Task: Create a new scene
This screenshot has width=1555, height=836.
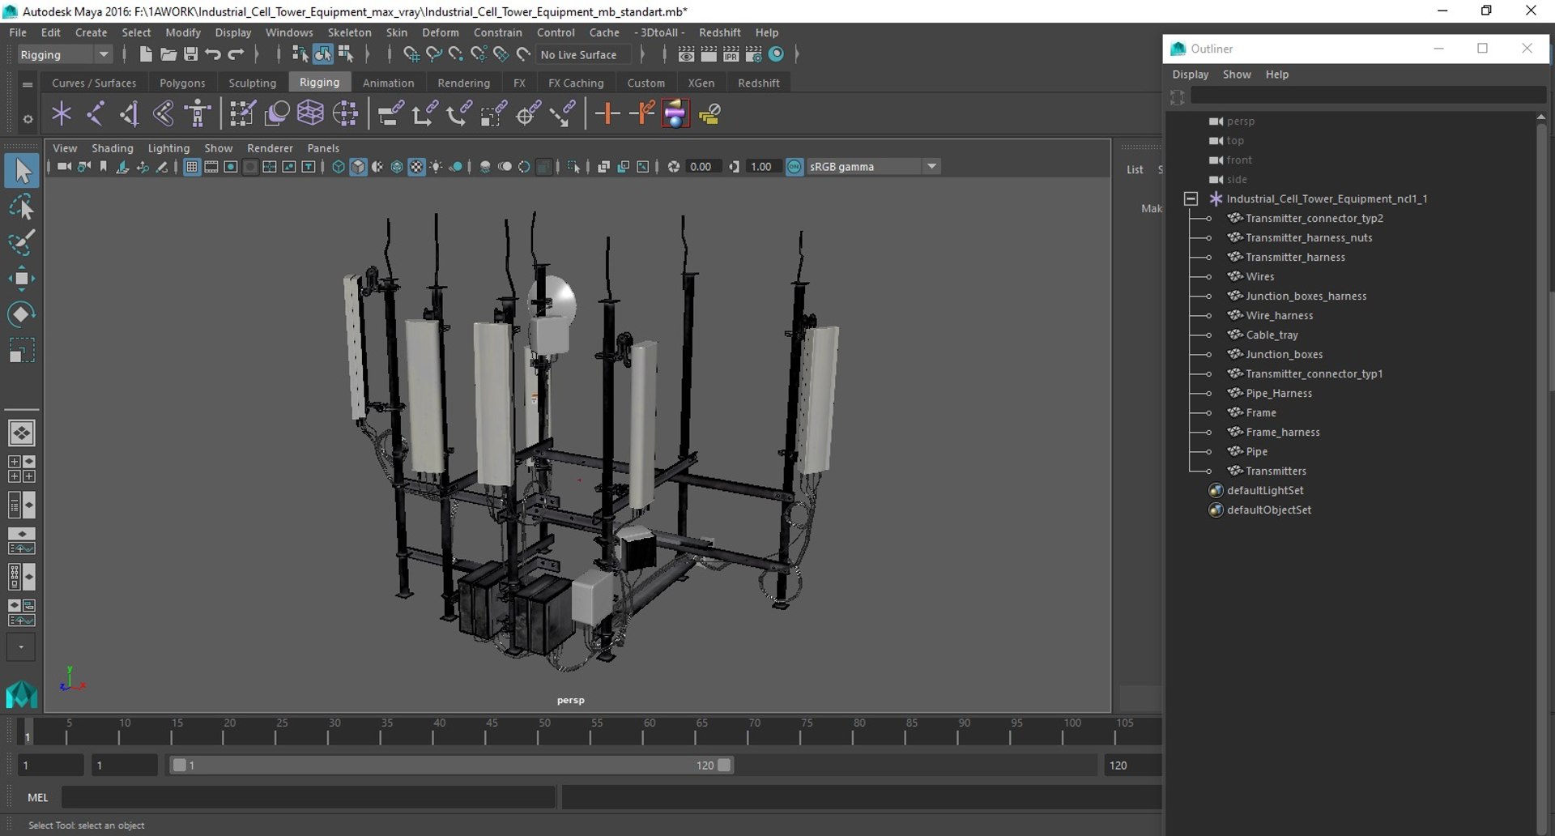Action: 146,54
